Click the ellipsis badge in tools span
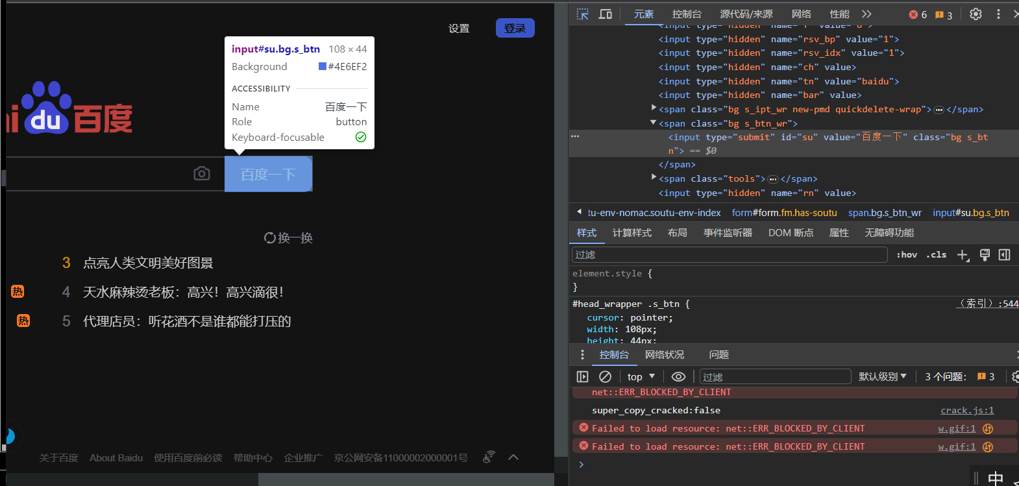Viewport: 1019px width, 486px height. pyautogui.click(x=772, y=179)
